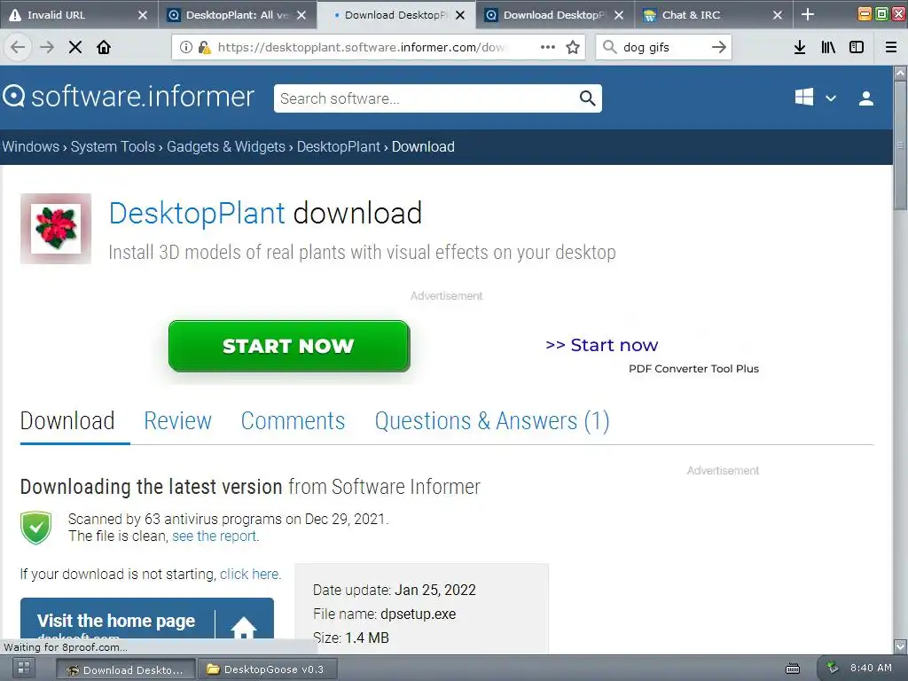The width and height of the screenshot is (908, 681).
Task: Open a new tab with the plus button
Action: pos(807,14)
